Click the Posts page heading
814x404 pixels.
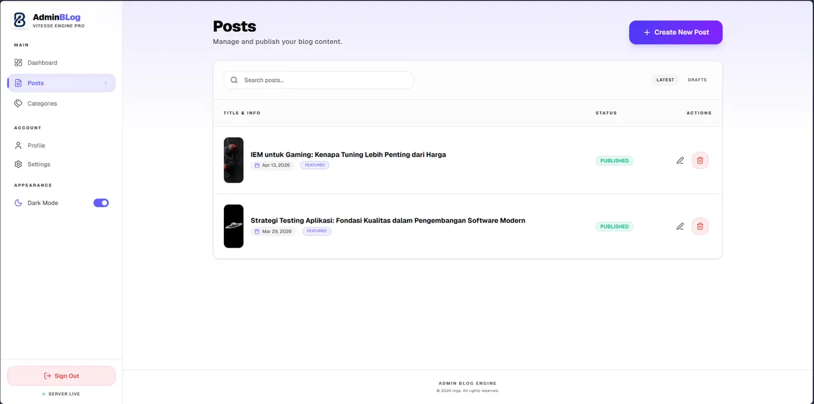235,27
